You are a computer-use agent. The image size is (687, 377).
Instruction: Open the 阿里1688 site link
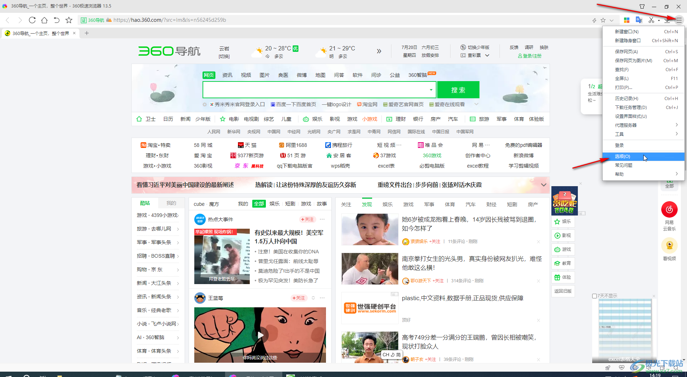pyautogui.click(x=293, y=145)
